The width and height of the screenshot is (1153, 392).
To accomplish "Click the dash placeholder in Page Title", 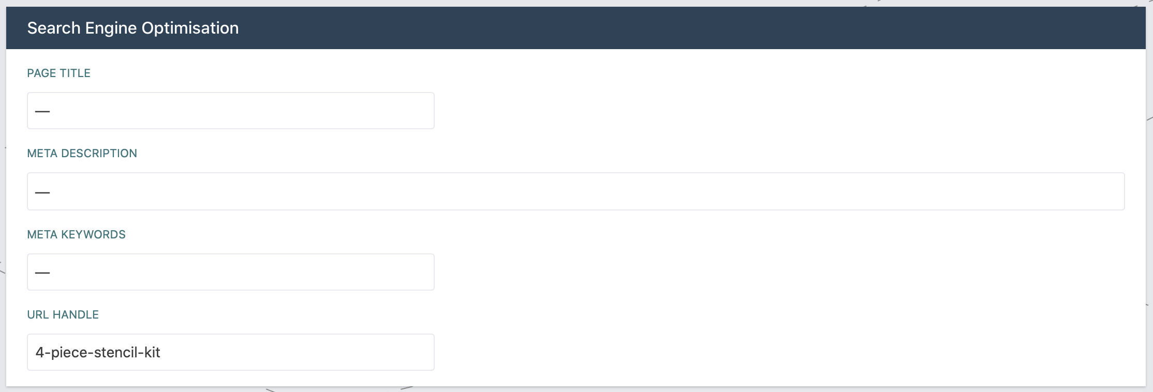I will click(x=42, y=111).
